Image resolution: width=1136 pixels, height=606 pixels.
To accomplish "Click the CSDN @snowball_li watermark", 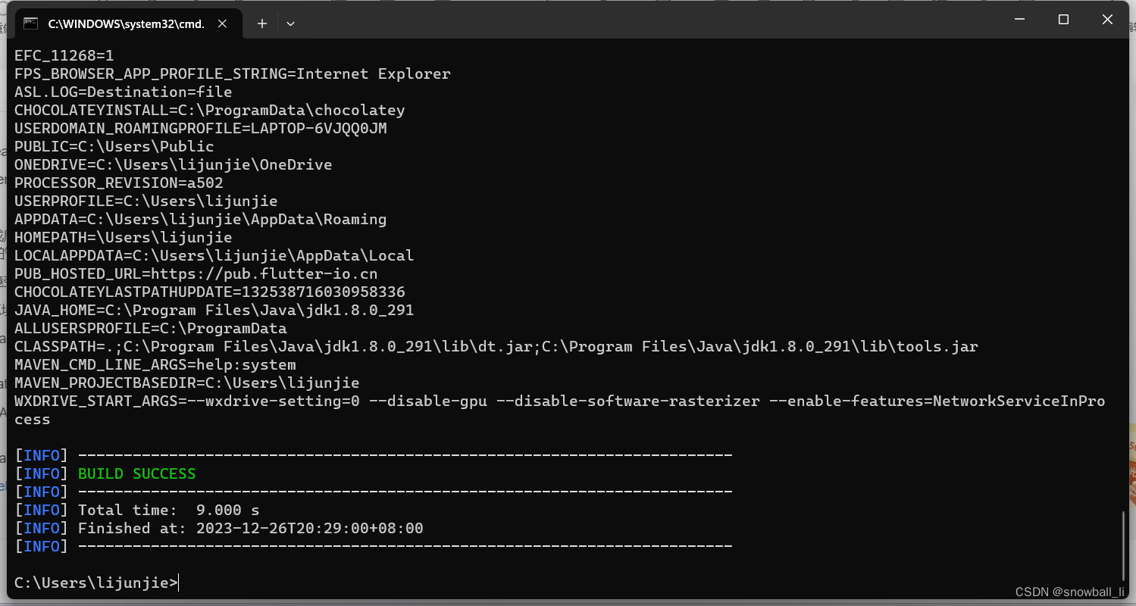I will pyautogui.click(x=1069, y=592).
